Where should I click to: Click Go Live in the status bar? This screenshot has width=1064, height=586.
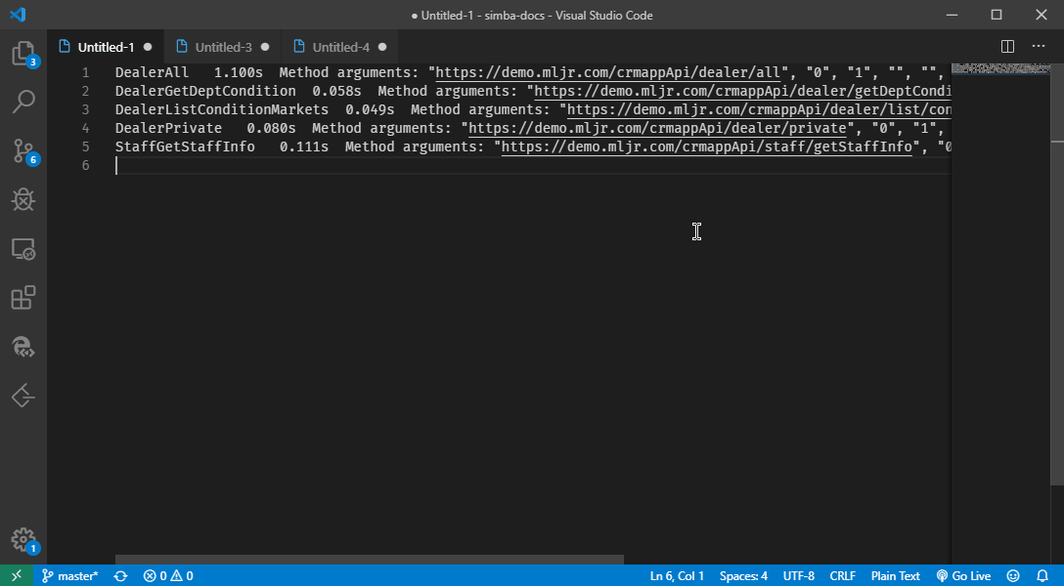(963, 575)
